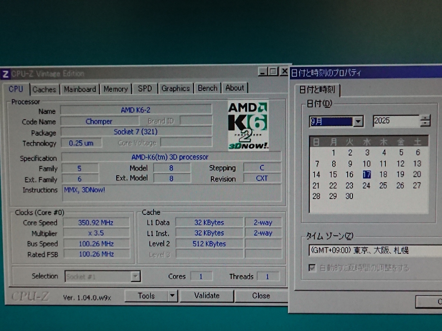Click the Close button in CPU-Z
Viewport: 442px width, 331px height.
(261, 296)
